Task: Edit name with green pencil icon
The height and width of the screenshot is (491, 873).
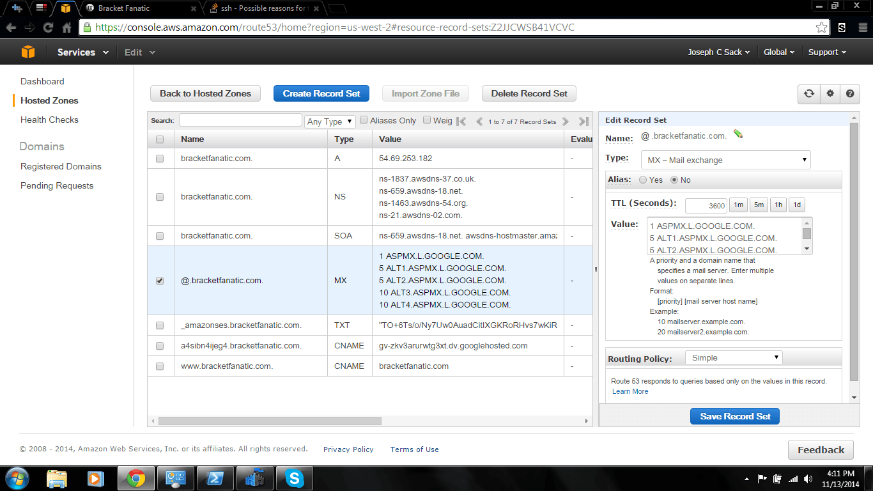Action: coord(738,134)
